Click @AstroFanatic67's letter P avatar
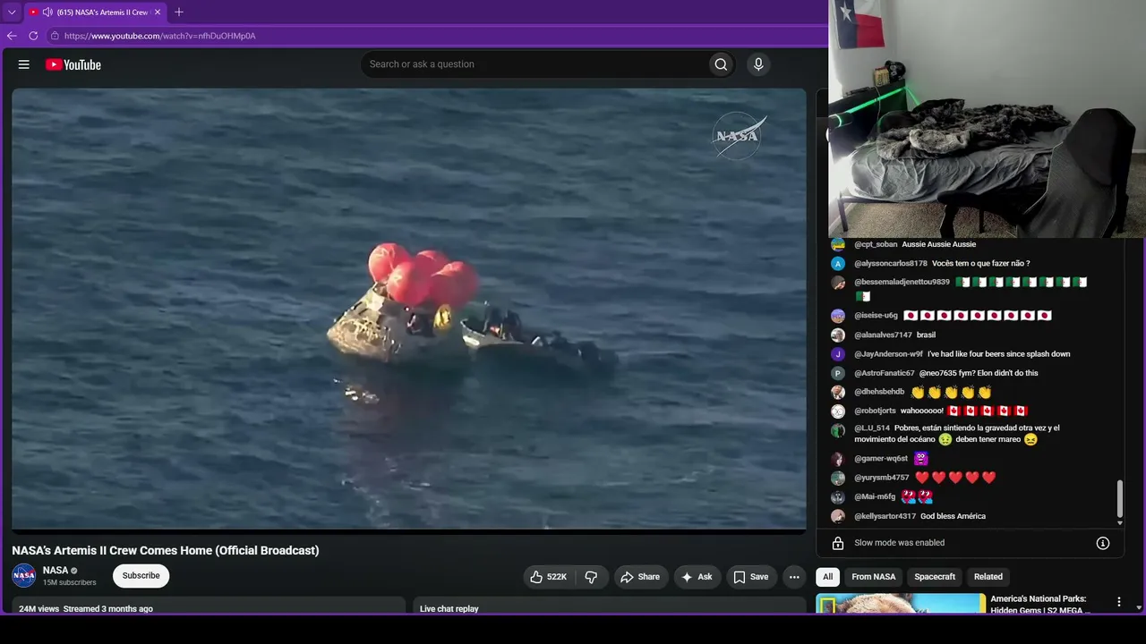 point(838,373)
